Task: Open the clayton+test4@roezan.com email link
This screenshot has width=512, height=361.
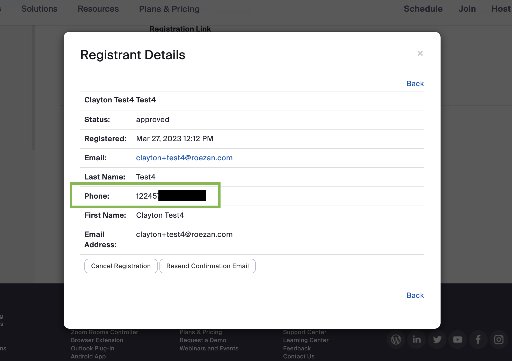Action: click(184, 158)
